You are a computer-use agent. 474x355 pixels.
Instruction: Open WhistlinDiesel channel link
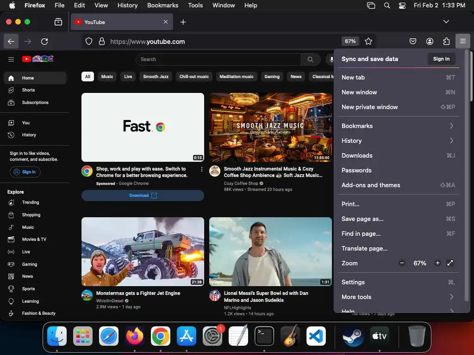coord(110,300)
